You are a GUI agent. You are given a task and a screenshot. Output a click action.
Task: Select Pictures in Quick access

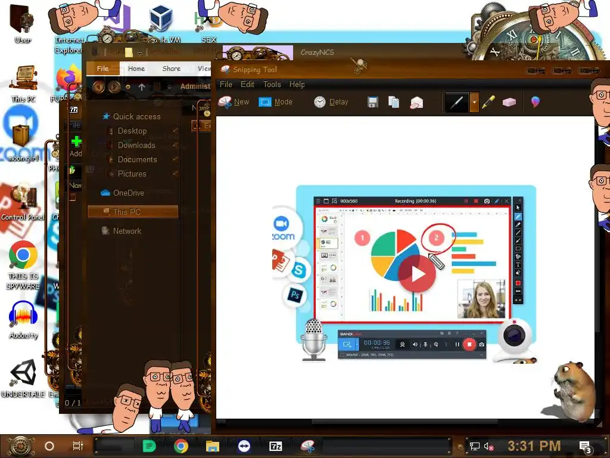coord(132,174)
